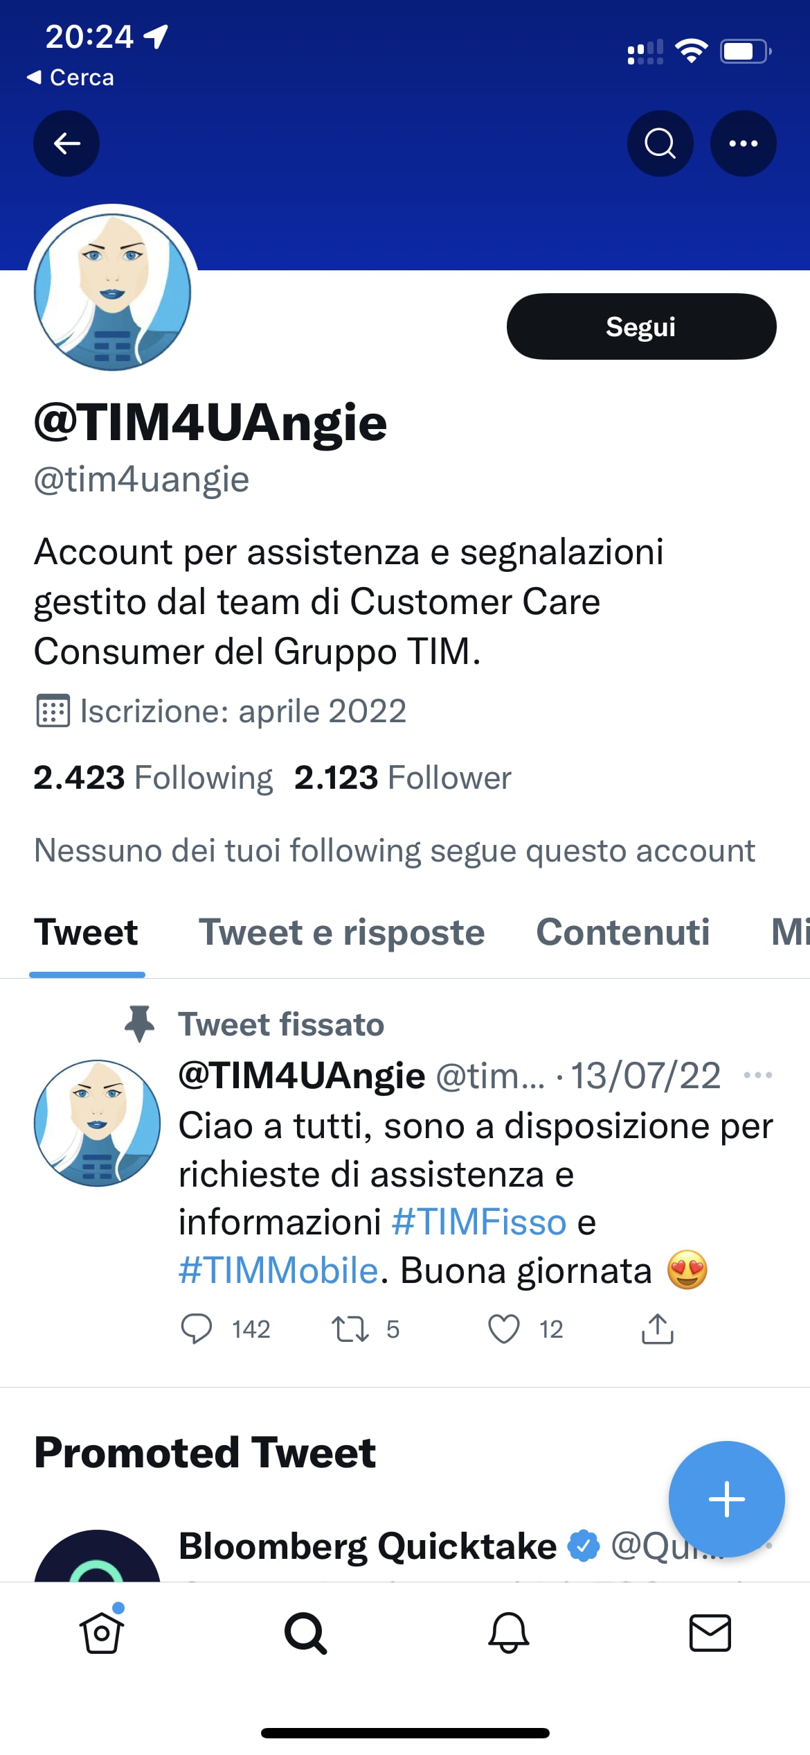Open the pinned tweet's three-dot menu
The image size is (810, 1755).
click(757, 1075)
